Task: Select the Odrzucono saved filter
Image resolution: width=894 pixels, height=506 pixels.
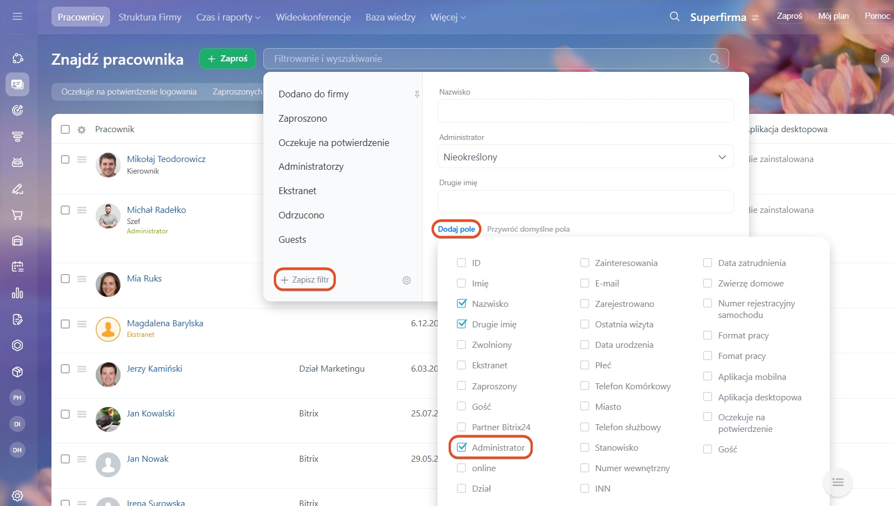Action: point(302,215)
